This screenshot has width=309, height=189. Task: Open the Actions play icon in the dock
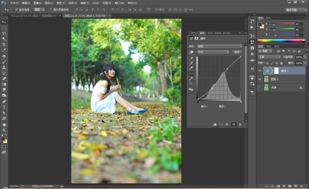point(252,27)
